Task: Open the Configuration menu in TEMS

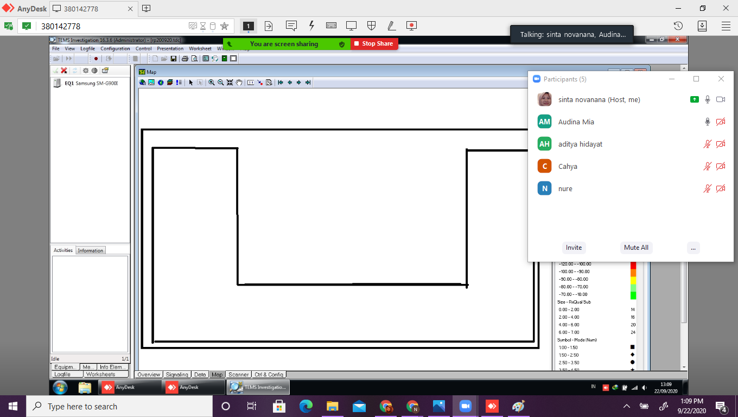Action: (x=115, y=49)
